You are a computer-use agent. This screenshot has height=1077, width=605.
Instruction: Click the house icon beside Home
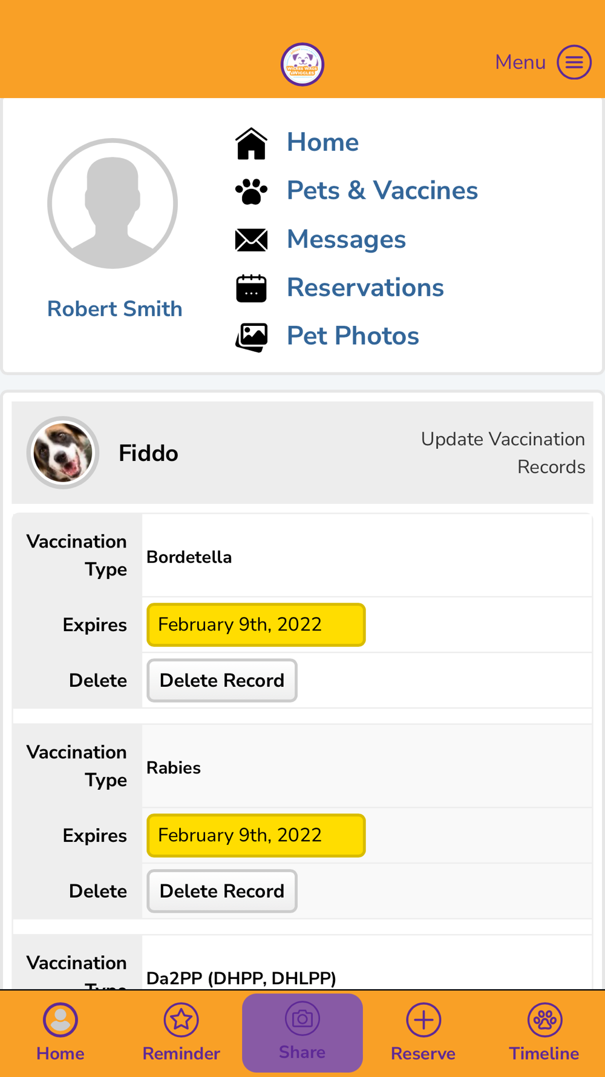tap(251, 144)
